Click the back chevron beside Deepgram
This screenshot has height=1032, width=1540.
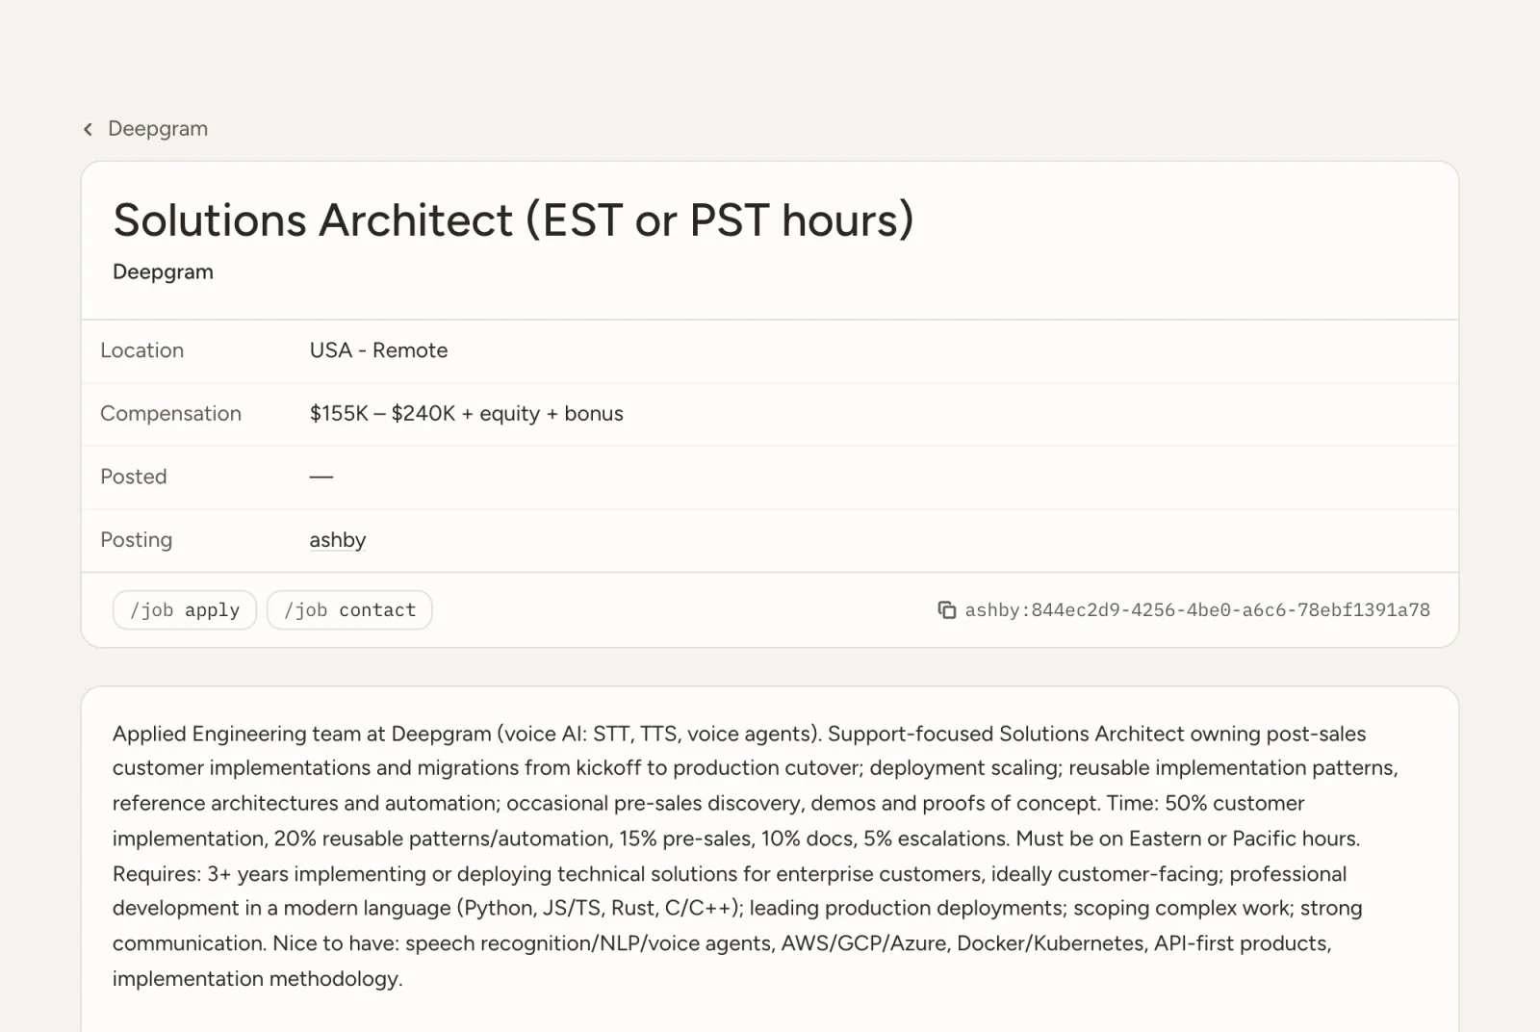pos(88,129)
